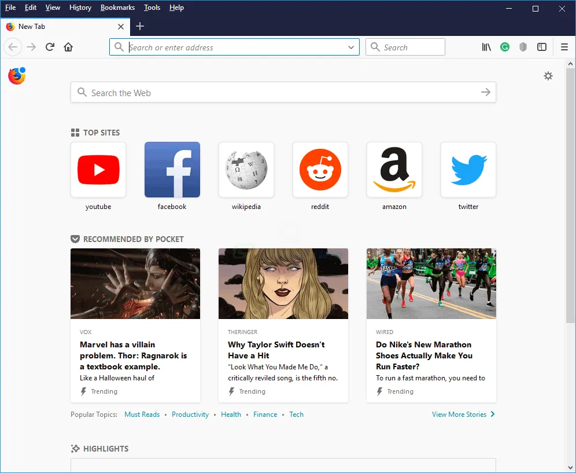Click the Top Sites grid icon
This screenshot has height=473, width=576.
pyautogui.click(x=75, y=133)
